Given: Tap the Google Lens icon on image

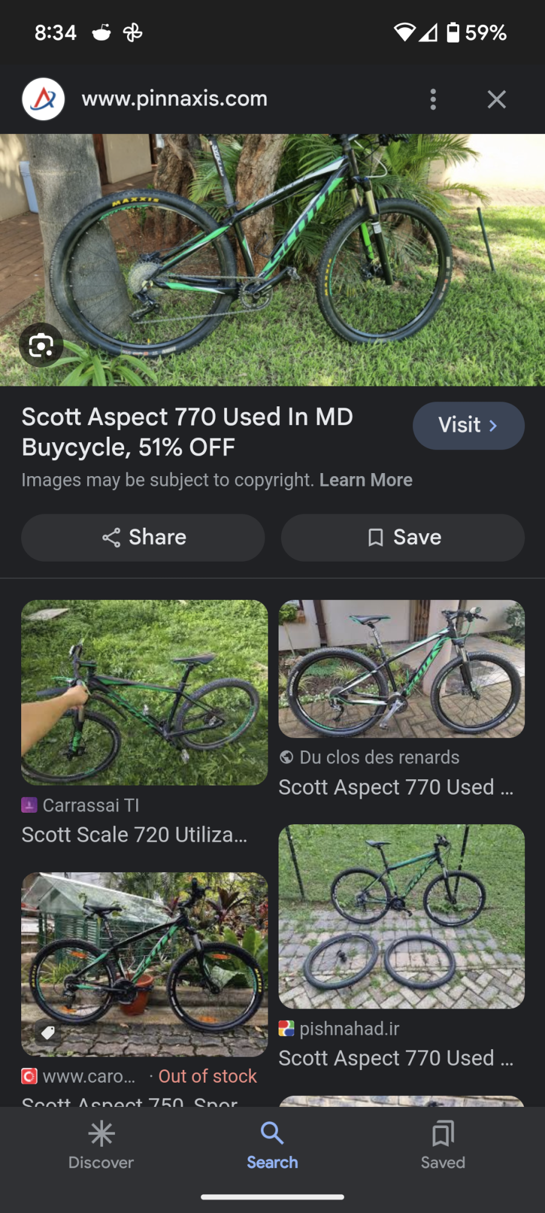Looking at the screenshot, I should (x=41, y=346).
